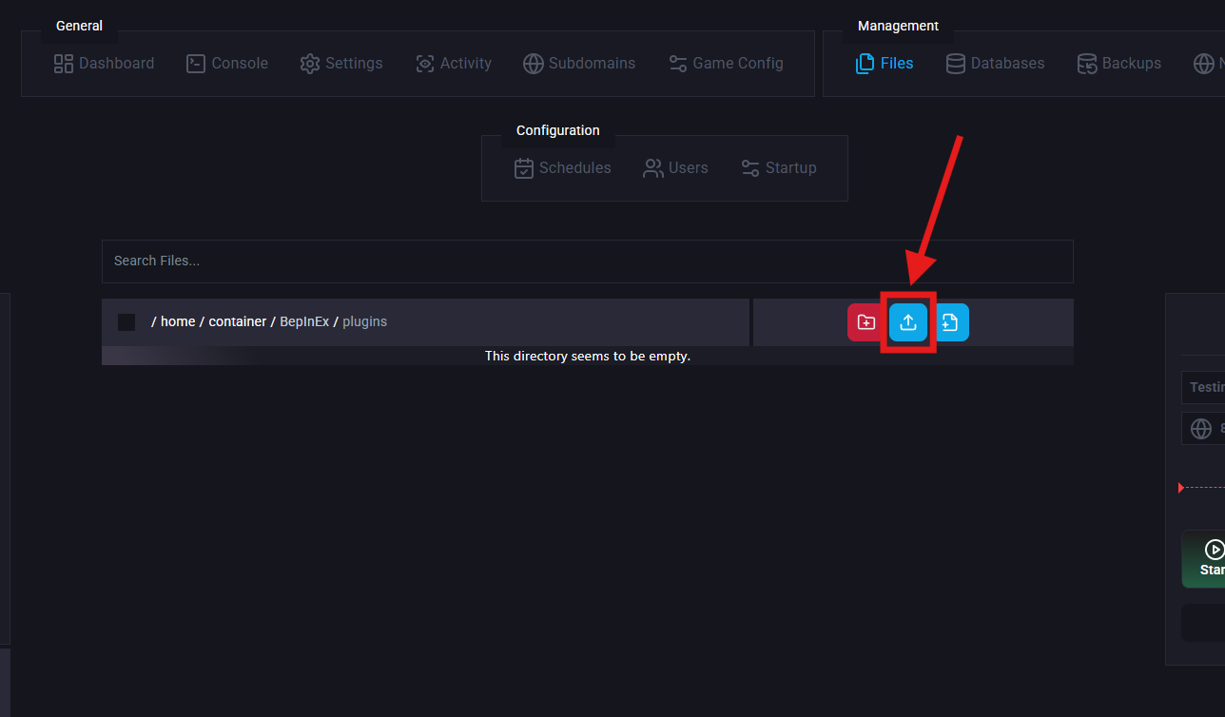The width and height of the screenshot is (1225, 717).
Task: Open the Subdomains tab
Action: (x=579, y=64)
